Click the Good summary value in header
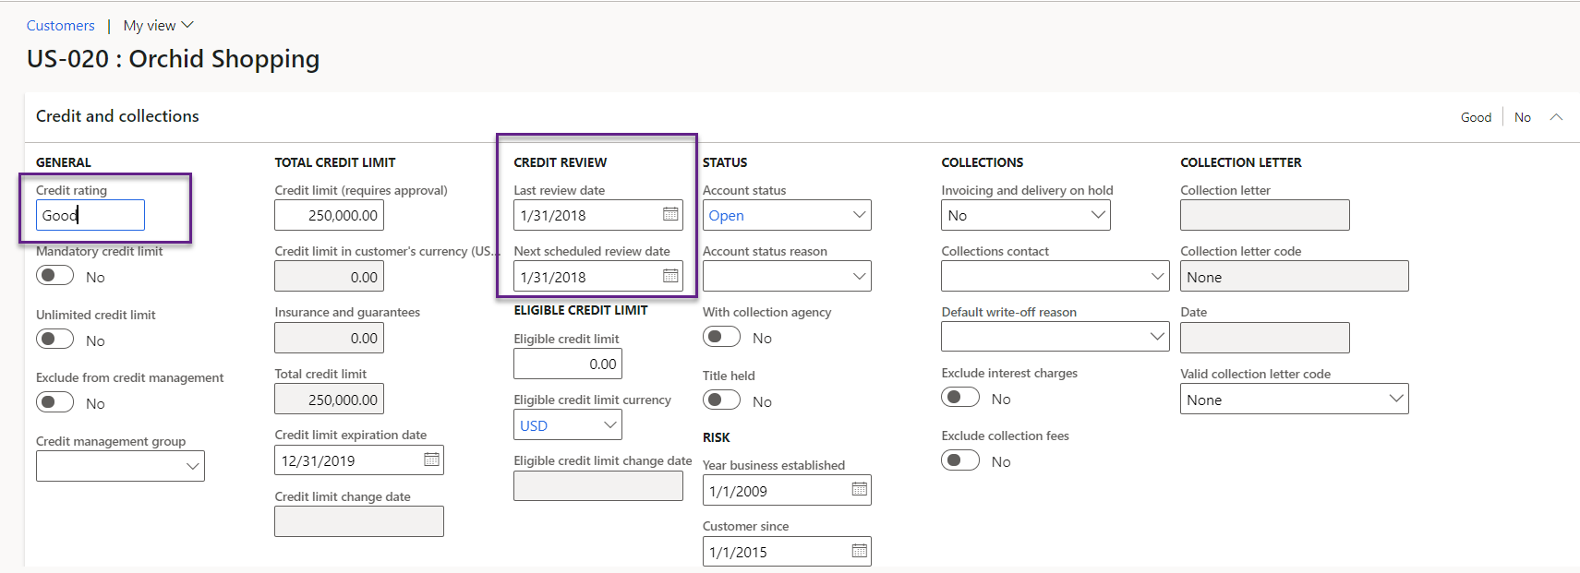 [1476, 117]
